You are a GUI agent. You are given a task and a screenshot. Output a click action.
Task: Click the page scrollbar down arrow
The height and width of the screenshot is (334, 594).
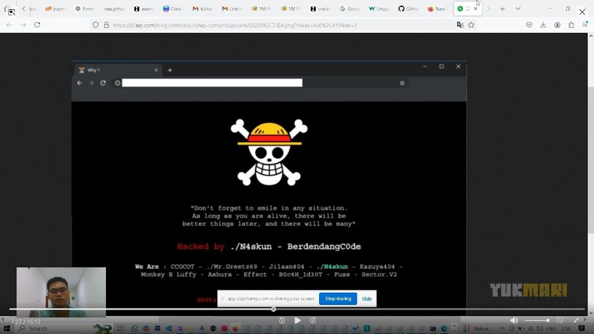pyautogui.click(x=591, y=313)
